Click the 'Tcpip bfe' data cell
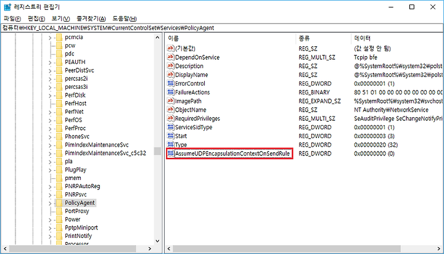The width and height of the screenshot is (444, 254). [365, 57]
